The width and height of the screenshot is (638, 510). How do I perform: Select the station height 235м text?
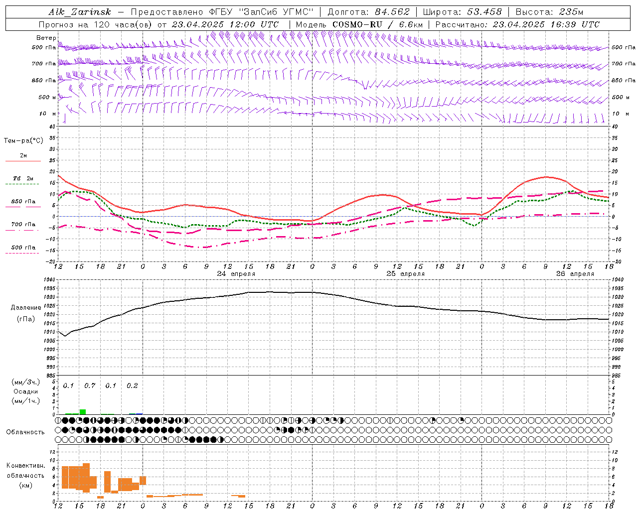pos(571,12)
